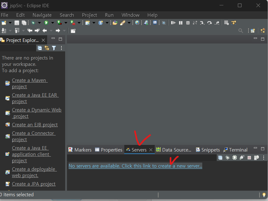Open the Window menu
Viewport: 268px width, 201px height.
[x=130, y=15]
